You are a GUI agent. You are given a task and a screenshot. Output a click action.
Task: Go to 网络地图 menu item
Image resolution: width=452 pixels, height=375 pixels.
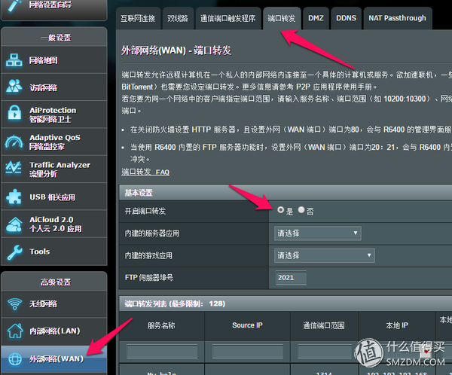(x=54, y=60)
